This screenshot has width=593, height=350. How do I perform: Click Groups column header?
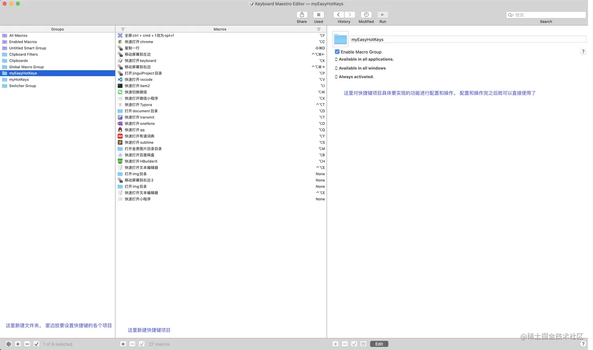pos(57,29)
